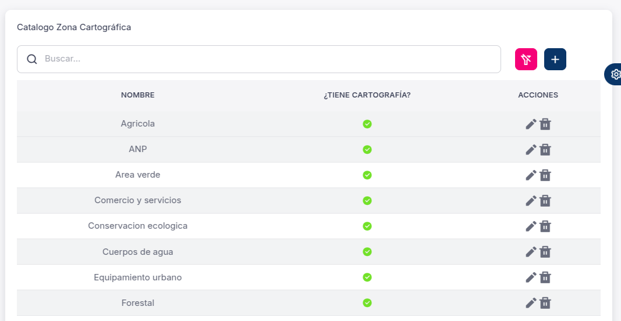Screen dimensions: 621x321
Task: Delete the Area verde entry
Action: [x=545, y=175]
